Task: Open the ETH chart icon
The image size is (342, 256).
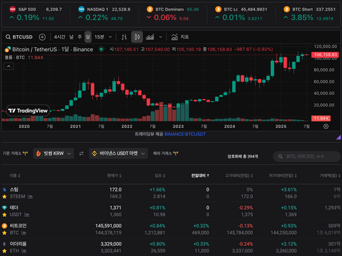Action: click(x=24, y=251)
